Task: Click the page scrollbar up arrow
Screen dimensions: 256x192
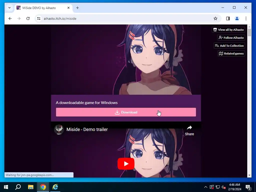Action: click(249, 26)
